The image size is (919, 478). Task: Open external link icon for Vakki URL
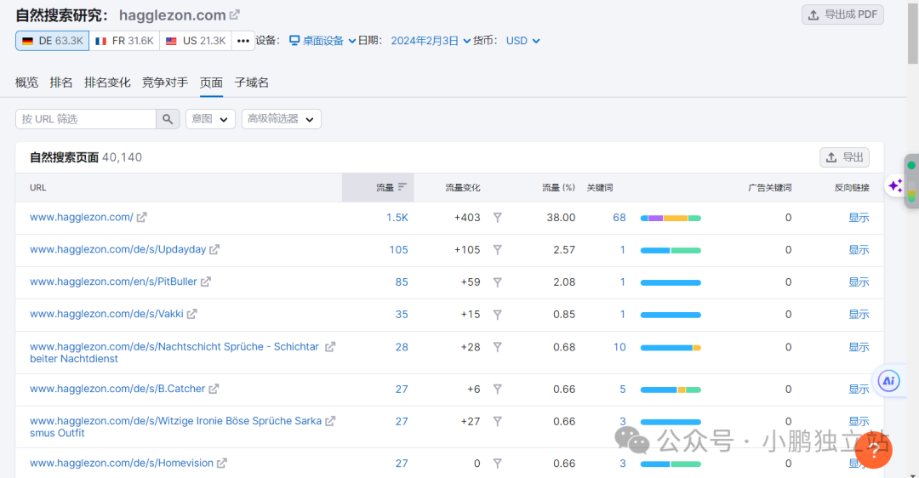point(191,314)
